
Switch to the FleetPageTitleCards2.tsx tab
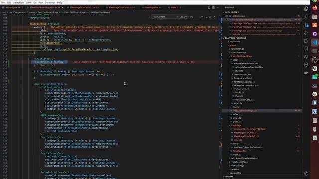coord(84,8)
